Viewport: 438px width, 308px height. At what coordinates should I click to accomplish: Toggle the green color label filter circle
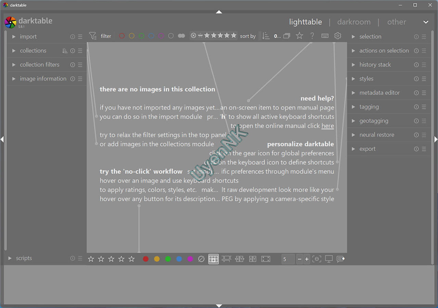point(141,36)
